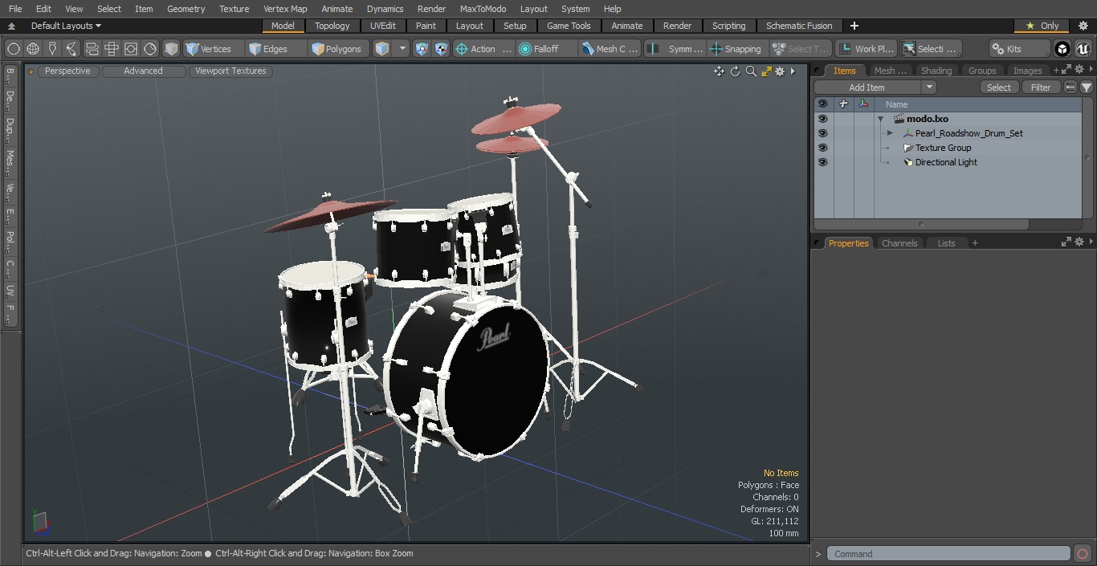Click the viewport rotate navigation icon
Screen dimensions: 1097x566
[735, 71]
